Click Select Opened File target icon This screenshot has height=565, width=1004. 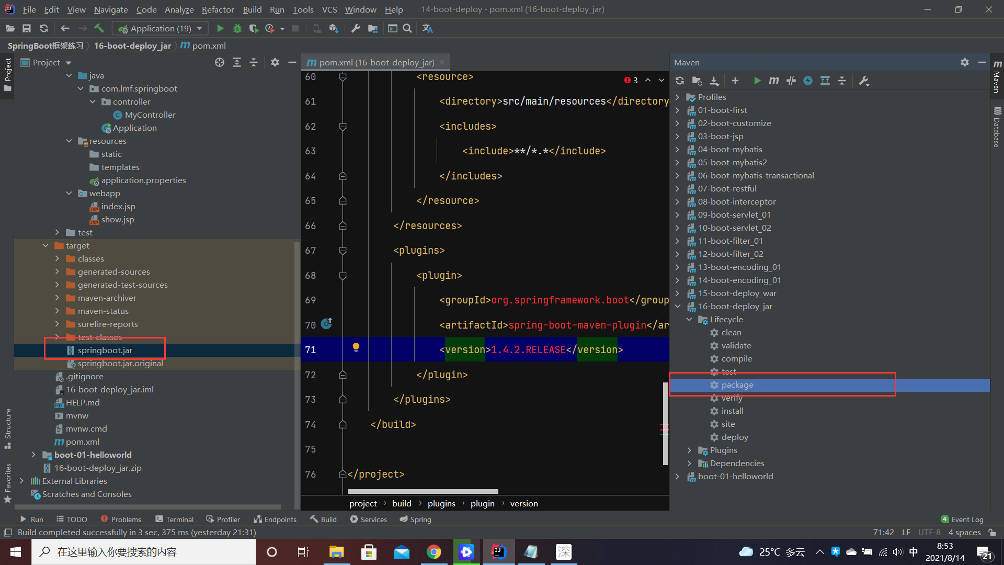(x=220, y=62)
